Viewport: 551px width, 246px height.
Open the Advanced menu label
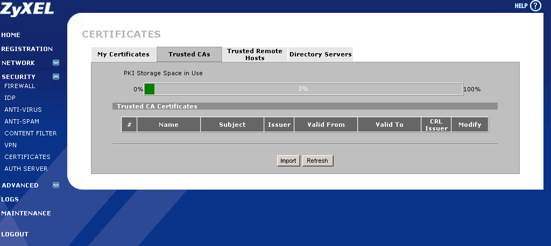tap(20, 185)
